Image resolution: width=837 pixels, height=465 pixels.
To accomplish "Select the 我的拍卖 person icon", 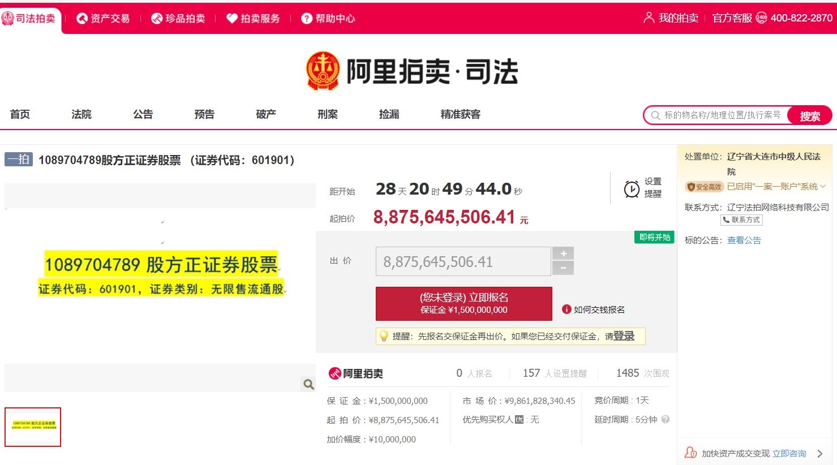I will point(649,18).
